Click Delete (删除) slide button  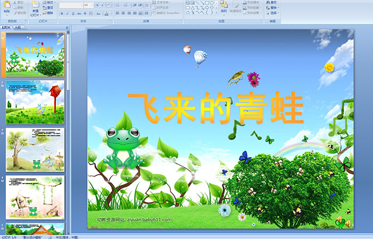pos(48,13)
